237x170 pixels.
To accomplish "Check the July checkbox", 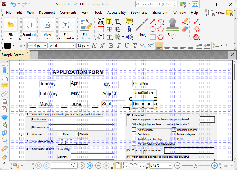I will tap(95, 84).
